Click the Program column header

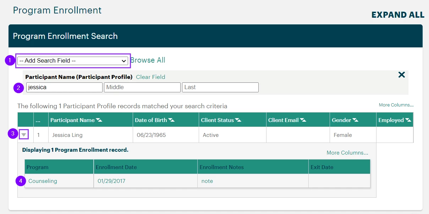click(x=59, y=167)
